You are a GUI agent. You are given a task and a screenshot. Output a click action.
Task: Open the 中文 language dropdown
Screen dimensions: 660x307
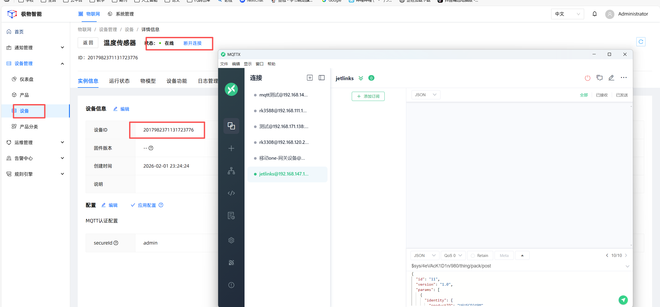coord(567,14)
